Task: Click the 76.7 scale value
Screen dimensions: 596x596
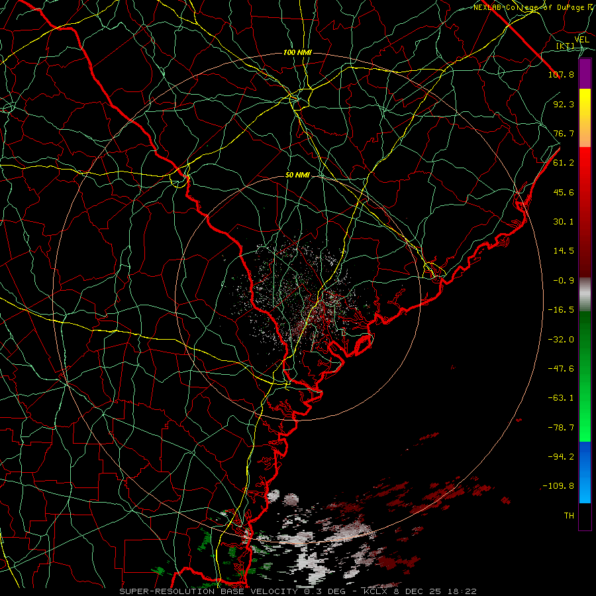Action: pos(564,133)
